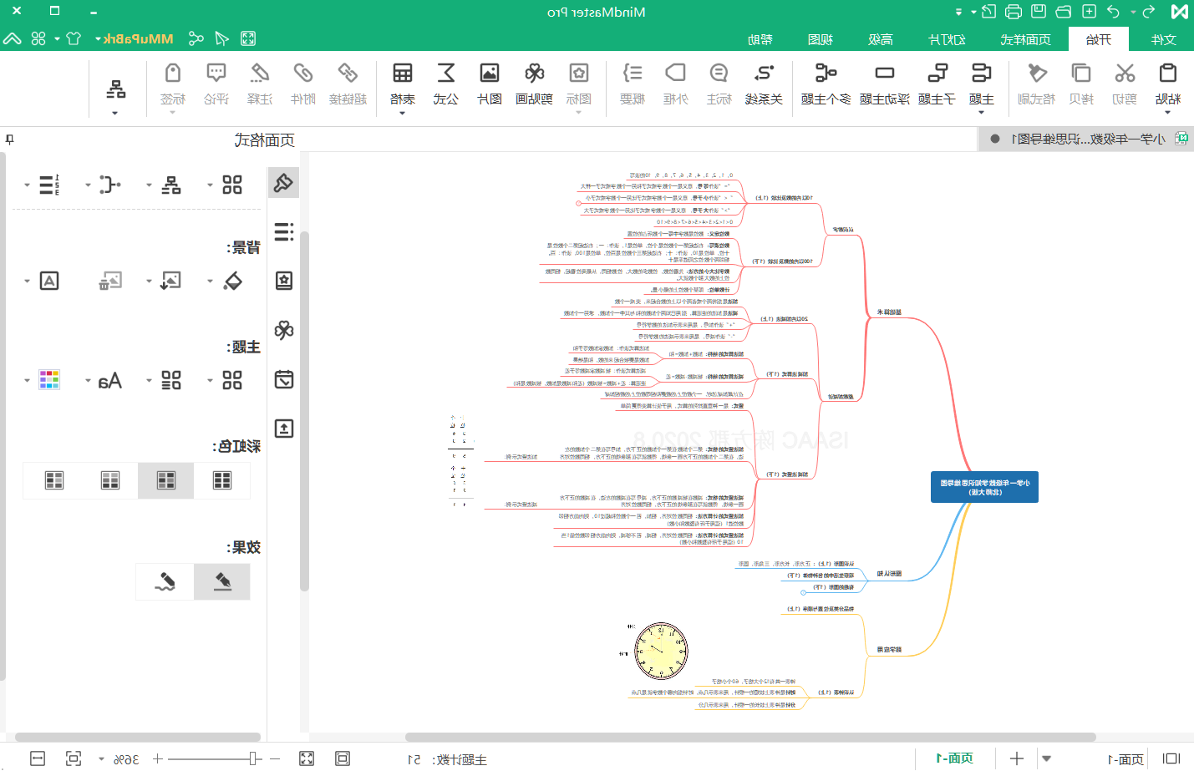Select the fourth 彩虹色 rainbow style option
This screenshot has width=1194, height=771.
coord(54,480)
